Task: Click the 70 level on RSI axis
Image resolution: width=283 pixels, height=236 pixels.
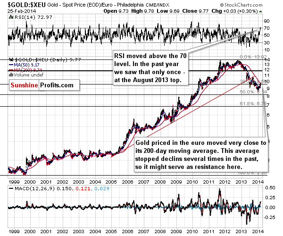Action: 266,28
